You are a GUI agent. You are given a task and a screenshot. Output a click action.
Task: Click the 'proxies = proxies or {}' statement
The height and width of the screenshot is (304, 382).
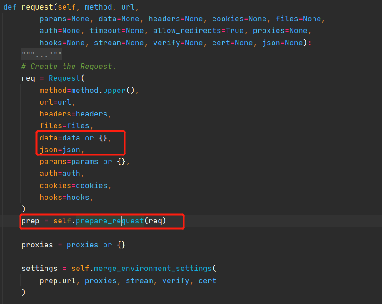click(73, 245)
